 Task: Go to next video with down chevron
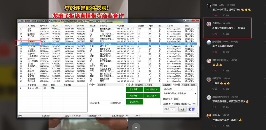click(136, 127)
